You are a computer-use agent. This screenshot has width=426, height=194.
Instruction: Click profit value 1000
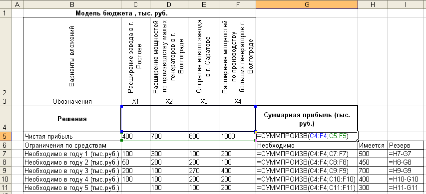click(238, 136)
